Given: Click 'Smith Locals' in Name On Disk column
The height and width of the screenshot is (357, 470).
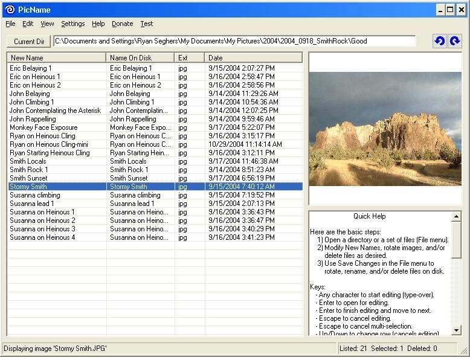Looking at the screenshot, I should 128,161.
